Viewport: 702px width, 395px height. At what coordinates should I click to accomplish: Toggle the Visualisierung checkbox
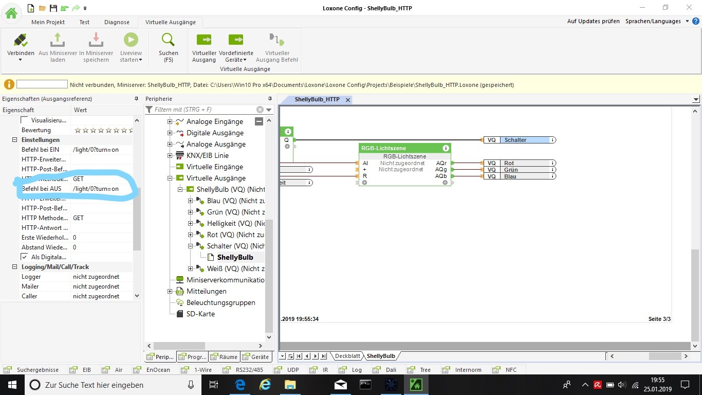click(x=24, y=120)
